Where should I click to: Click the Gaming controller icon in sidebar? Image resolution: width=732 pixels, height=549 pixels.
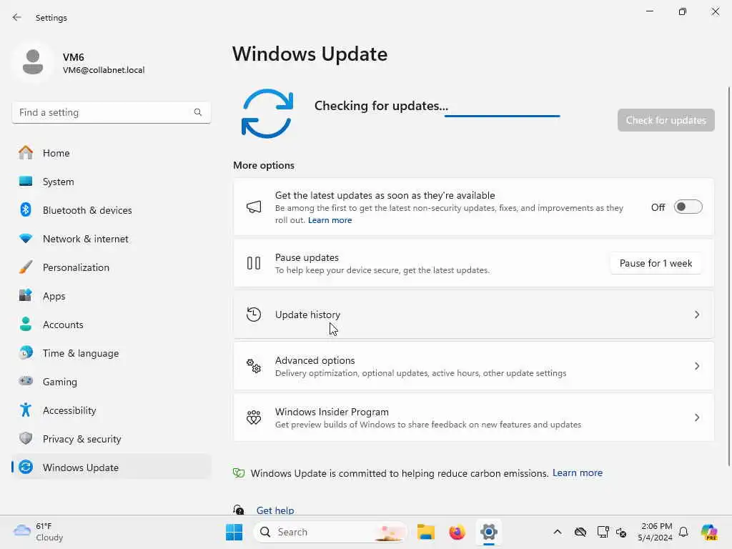point(26,381)
